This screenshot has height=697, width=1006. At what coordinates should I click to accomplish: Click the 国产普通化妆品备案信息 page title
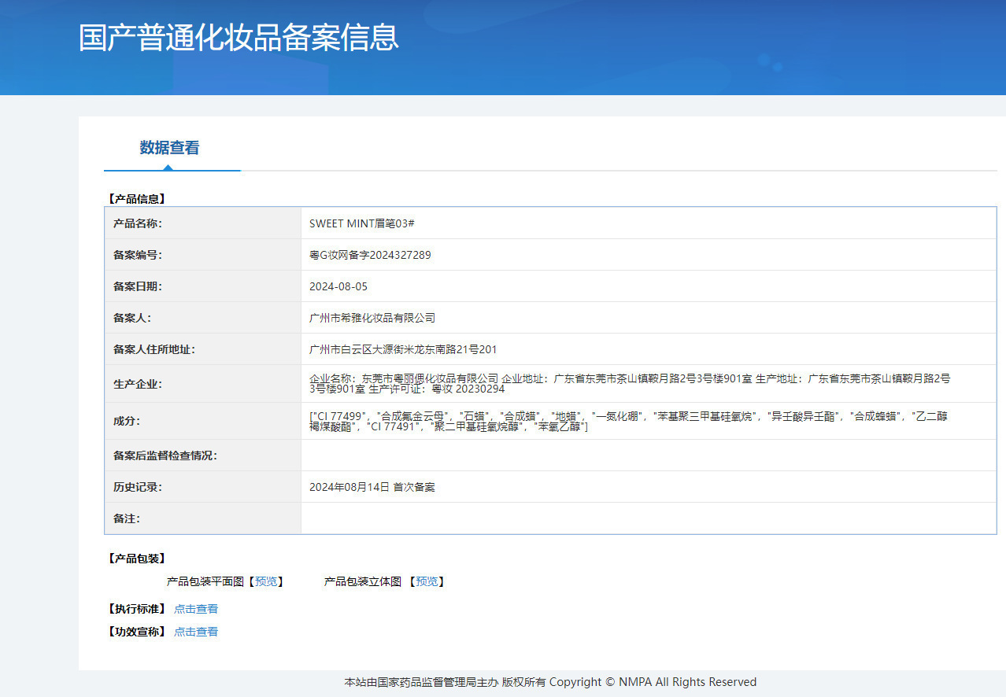click(x=239, y=38)
